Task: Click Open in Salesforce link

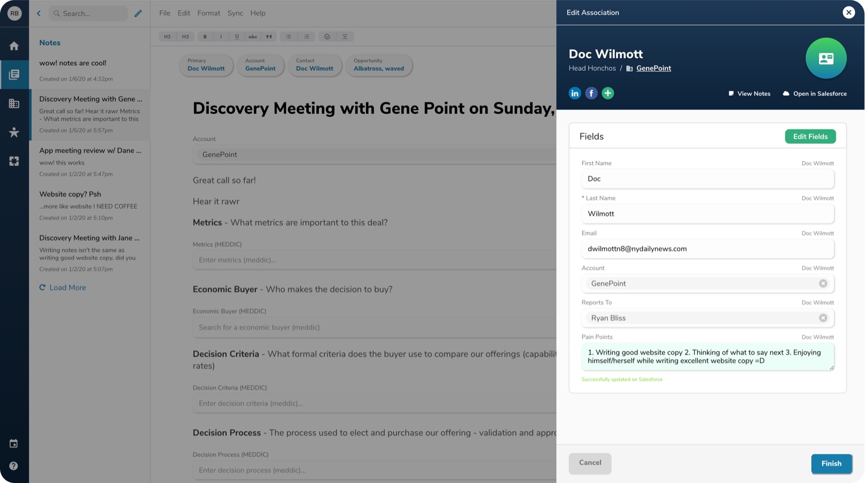Action: click(814, 94)
